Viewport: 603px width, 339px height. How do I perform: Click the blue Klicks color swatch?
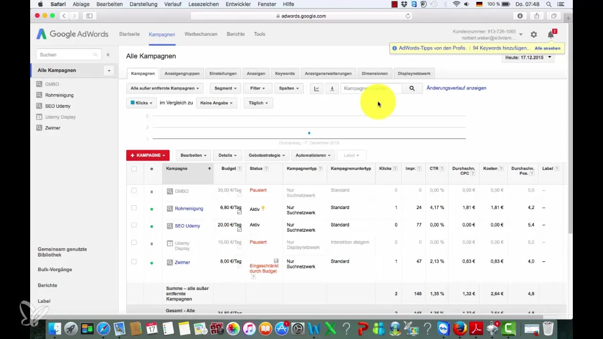132,103
